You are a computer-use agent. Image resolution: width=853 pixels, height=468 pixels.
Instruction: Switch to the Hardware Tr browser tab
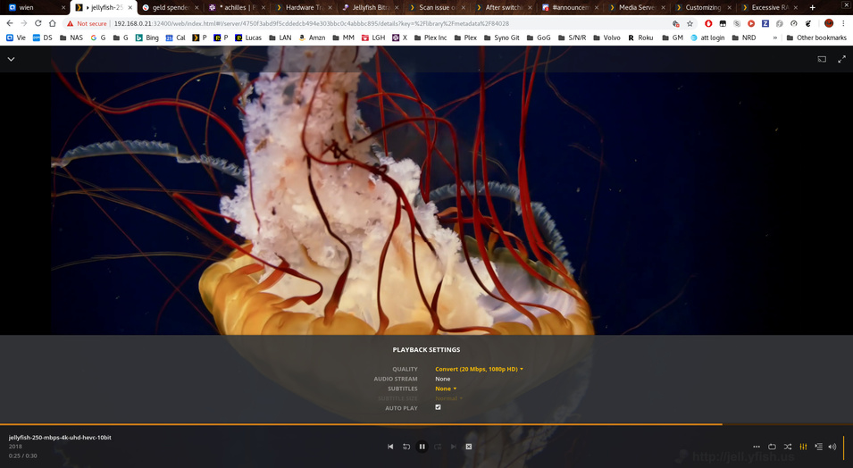pyautogui.click(x=304, y=8)
